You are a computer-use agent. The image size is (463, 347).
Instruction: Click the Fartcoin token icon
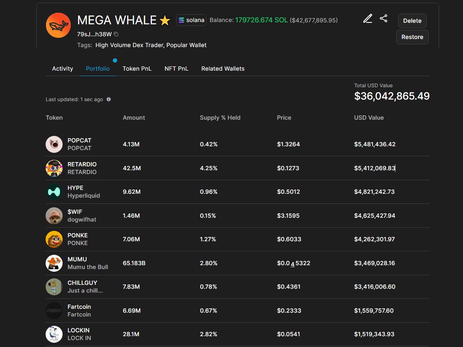(x=54, y=310)
